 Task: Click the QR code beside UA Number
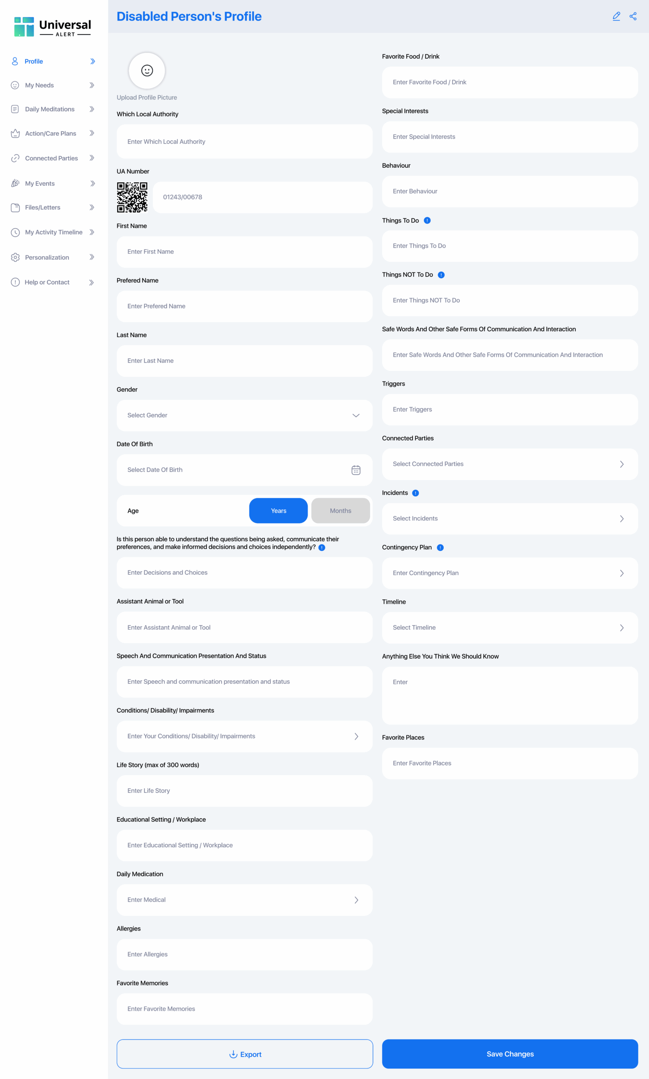pos(132,197)
